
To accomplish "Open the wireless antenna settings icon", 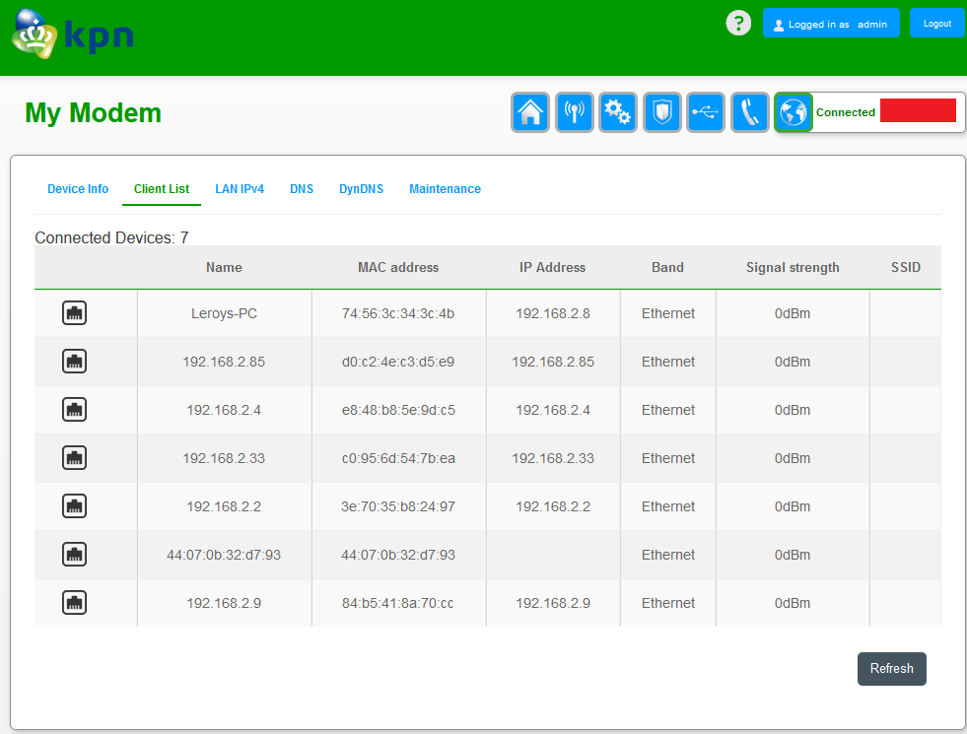I will click(574, 112).
